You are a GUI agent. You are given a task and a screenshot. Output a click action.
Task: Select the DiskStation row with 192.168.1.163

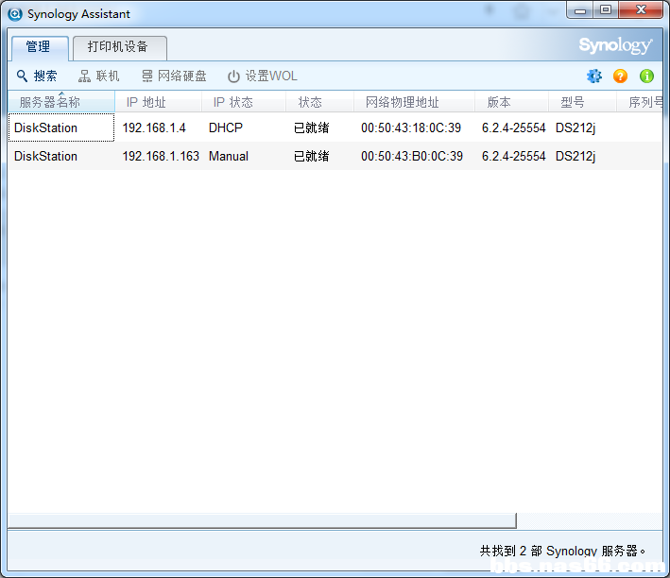pyautogui.click(x=335, y=156)
